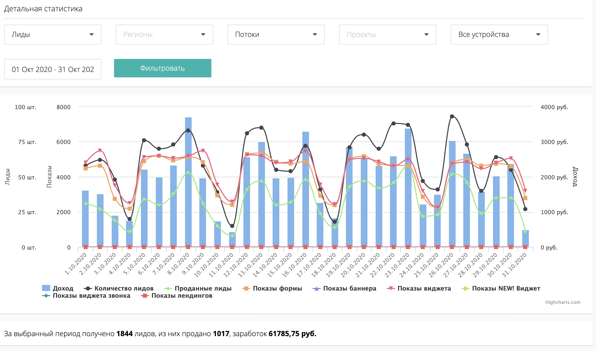596x351 pixels.
Task: Open the Highcharts.com credit link
Action: [x=563, y=302]
